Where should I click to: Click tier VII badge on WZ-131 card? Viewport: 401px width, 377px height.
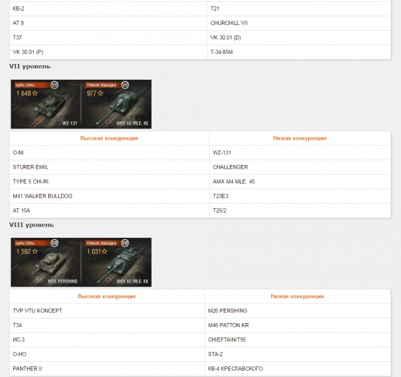click(x=55, y=85)
